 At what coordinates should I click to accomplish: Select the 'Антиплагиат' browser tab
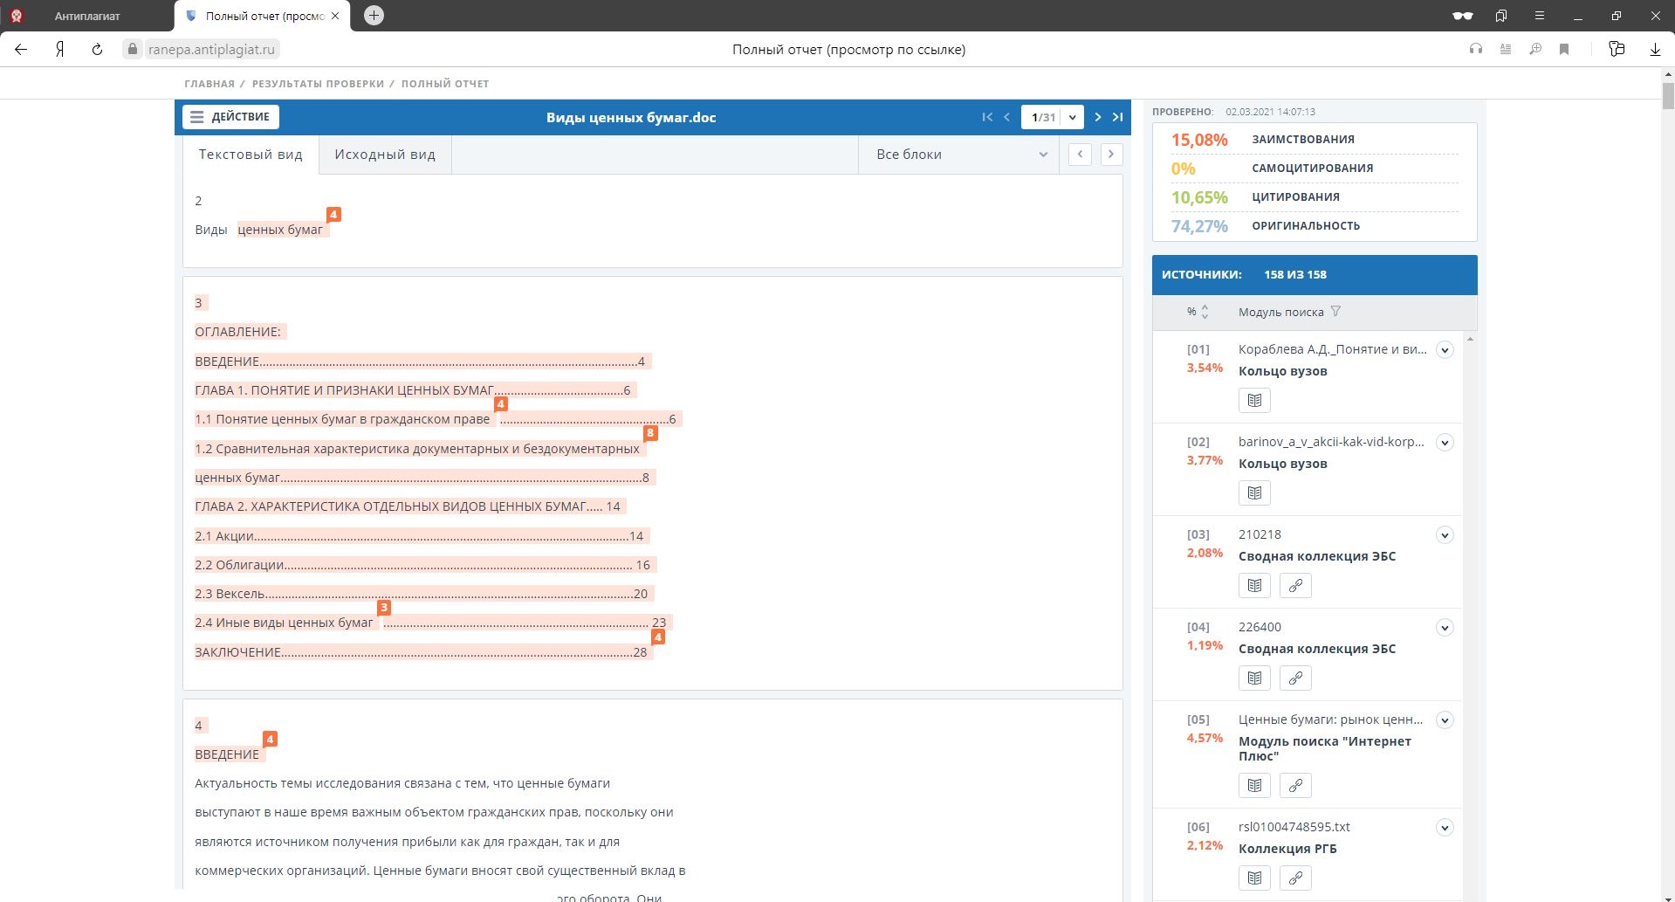click(x=87, y=16)
